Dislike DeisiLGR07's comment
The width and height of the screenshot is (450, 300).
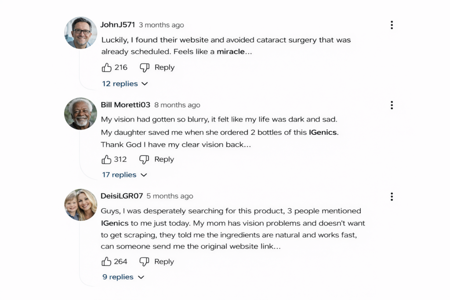(x=144, y=262)
